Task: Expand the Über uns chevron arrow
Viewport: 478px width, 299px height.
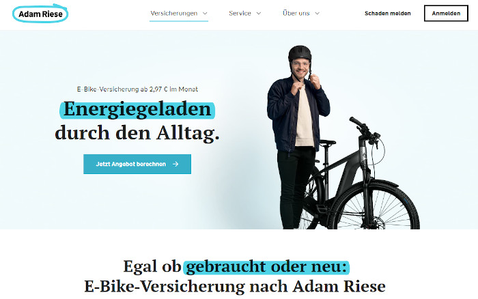Action: pos(317,14)
